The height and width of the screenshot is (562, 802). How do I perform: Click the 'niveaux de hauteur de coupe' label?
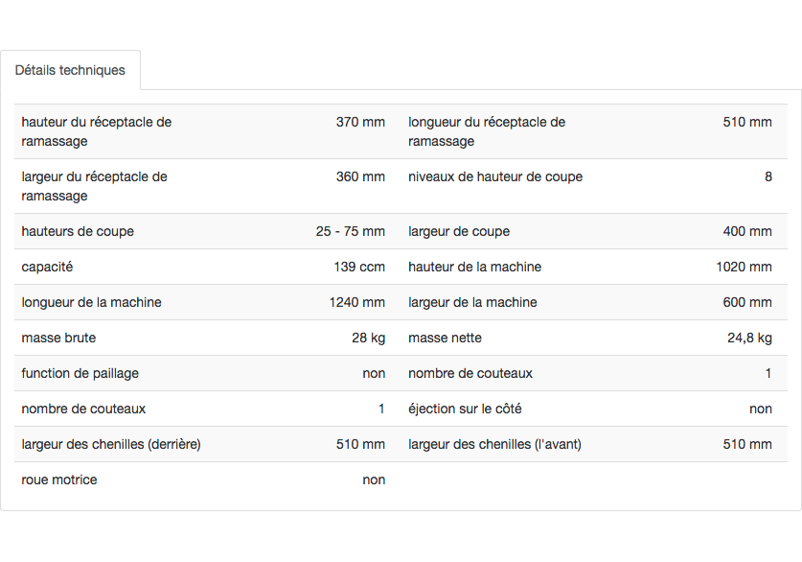494,176
